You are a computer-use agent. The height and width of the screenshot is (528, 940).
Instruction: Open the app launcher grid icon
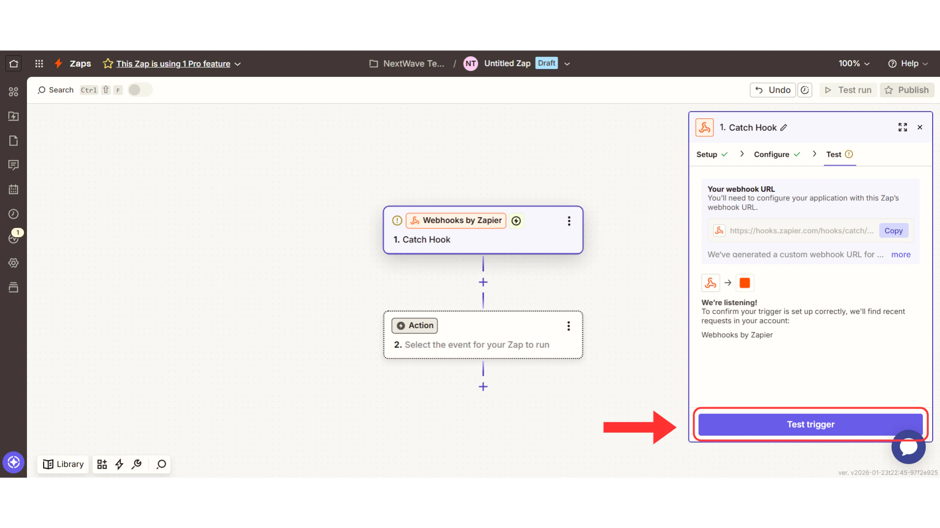coord(39,63)
